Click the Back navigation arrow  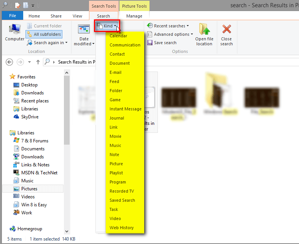pos(10,62)
